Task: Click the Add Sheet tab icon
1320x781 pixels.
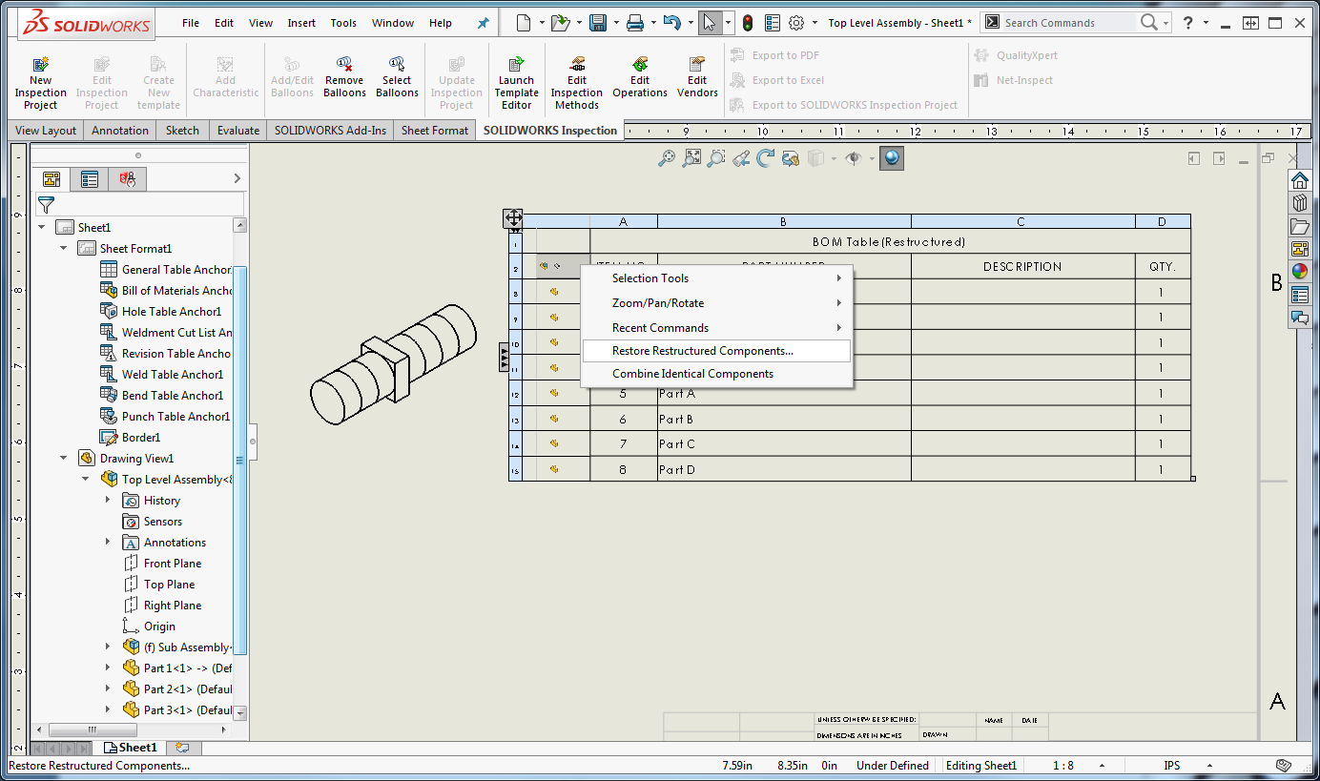Action: tap(182, 748)
